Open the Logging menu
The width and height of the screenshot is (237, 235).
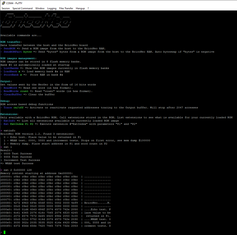coord(52,9)
